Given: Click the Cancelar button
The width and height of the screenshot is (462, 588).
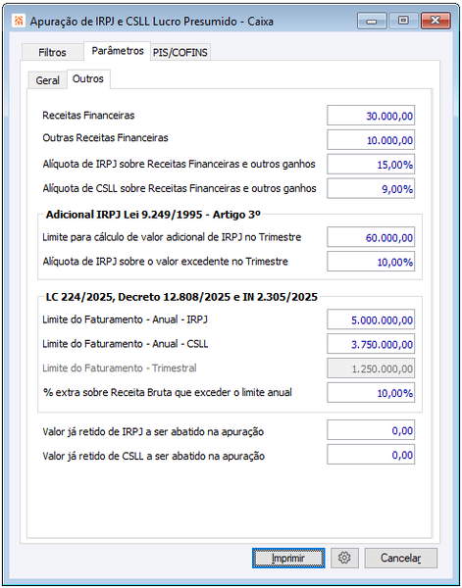Looking at the screenshot, I should (x=400, y=558).
